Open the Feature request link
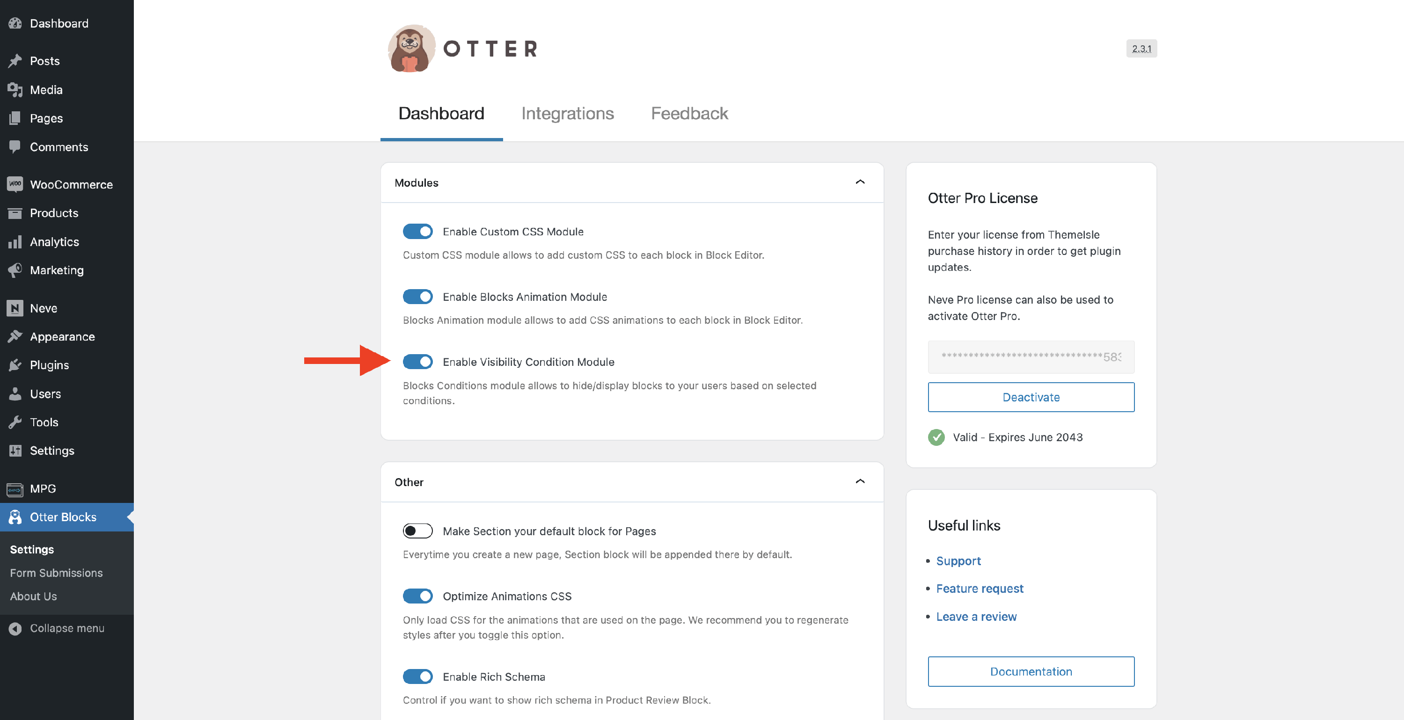The height and width of the screenshot is (720, 1404). tap(980, 589)
